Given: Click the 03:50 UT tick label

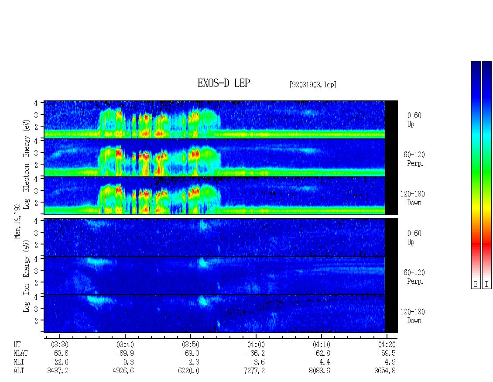Looking at the screenshot, I should 191,344.
